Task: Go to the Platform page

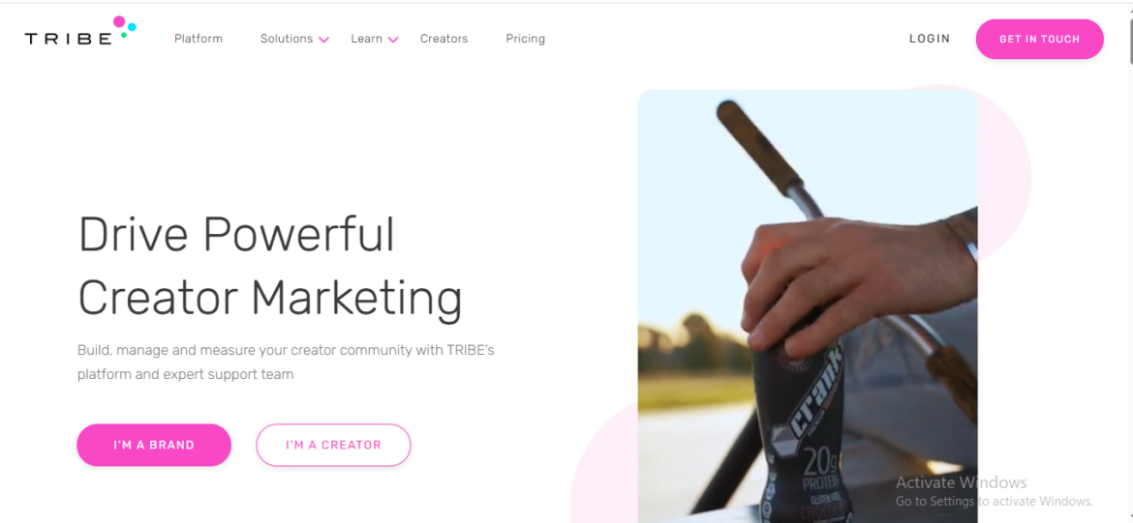Action: (x=198, y=39)
